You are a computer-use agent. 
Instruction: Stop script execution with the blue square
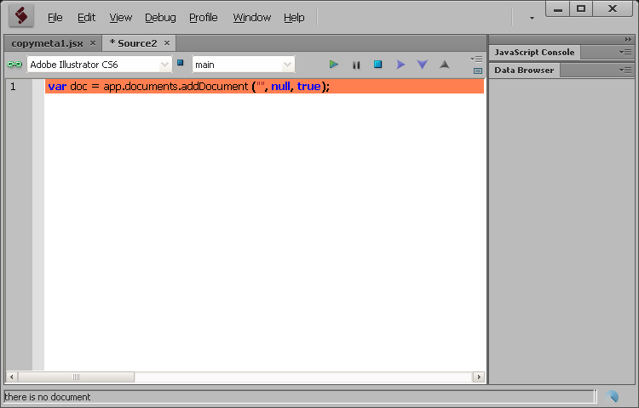377,65
